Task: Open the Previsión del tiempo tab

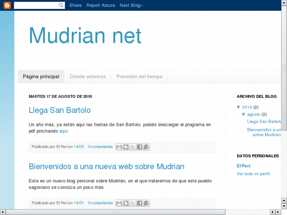Action: [x=139, y=77]
